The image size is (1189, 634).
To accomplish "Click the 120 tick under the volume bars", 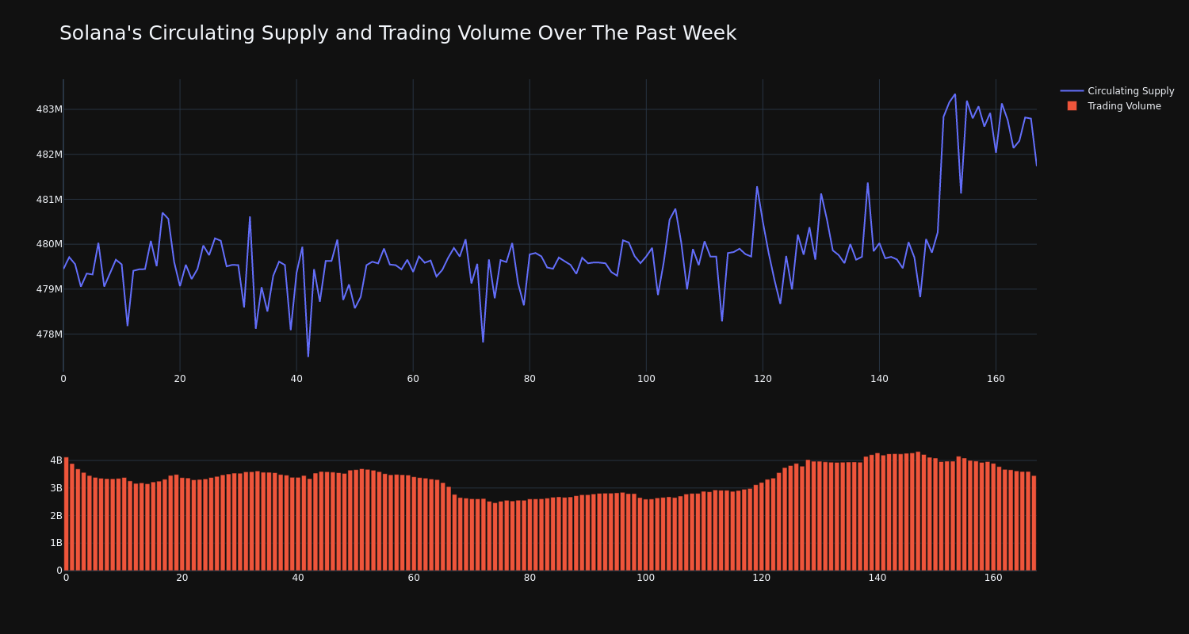I will (x=762, y=578).
